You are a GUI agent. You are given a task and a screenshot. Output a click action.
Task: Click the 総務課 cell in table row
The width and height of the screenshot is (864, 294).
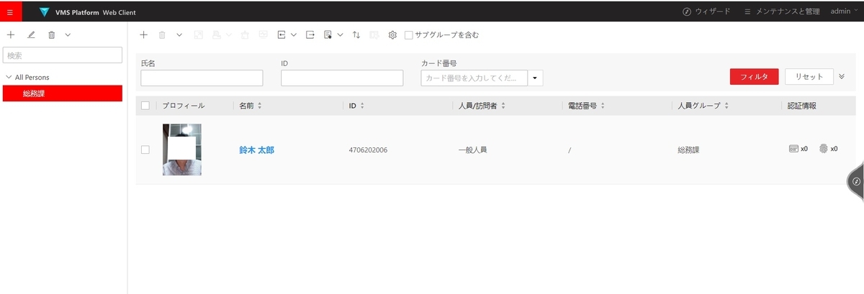click(689, 150)
